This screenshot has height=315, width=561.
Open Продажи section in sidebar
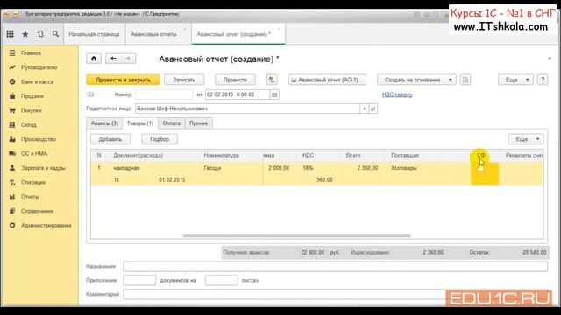click(x=32, y=96)
